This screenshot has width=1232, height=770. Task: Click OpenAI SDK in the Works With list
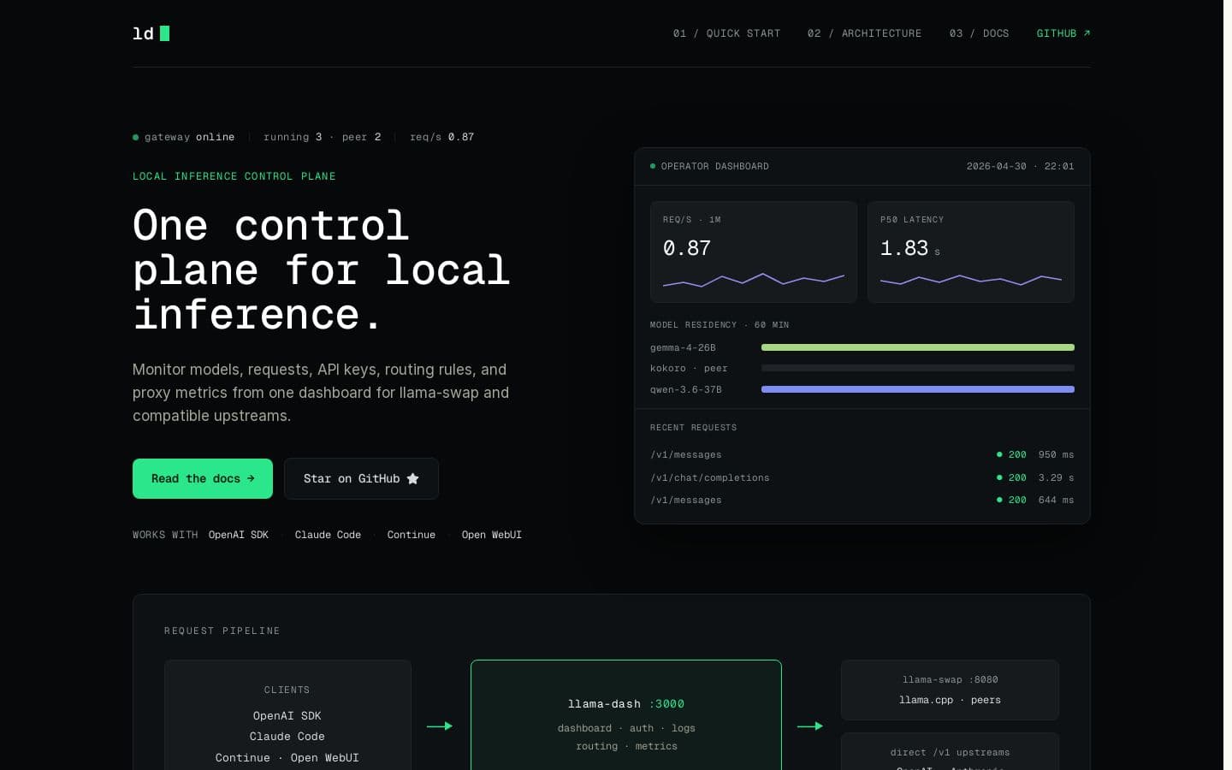point(239,535)
